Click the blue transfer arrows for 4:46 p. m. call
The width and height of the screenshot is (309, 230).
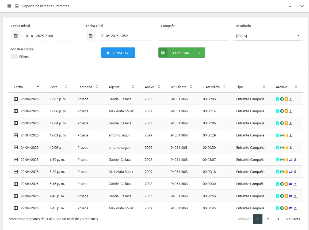click(291, 196)
